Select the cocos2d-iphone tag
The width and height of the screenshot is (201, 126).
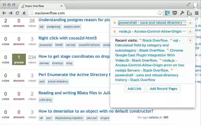click(x=89, y=45)
